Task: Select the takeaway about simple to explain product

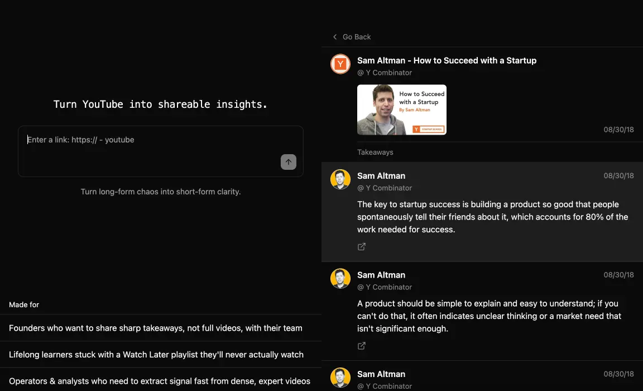Action: pyautogui.click(x=482, y=311)
